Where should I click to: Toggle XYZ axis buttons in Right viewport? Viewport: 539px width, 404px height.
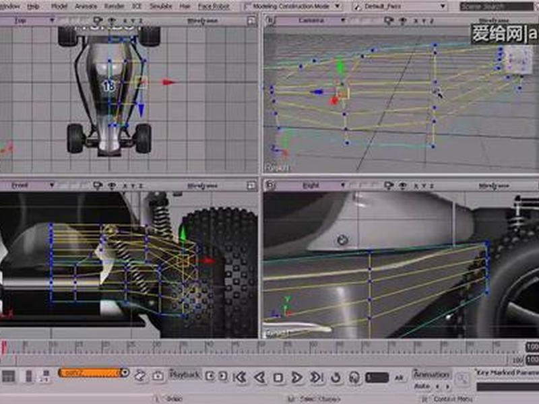coord(424,186)
